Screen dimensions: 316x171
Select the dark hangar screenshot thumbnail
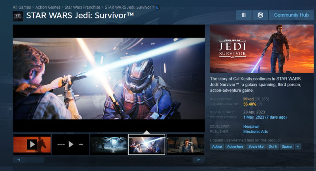click(x=109, y=145)
